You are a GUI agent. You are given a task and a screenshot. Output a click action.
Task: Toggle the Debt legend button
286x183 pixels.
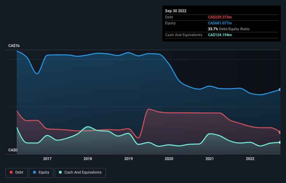pyautogui.click(x=17, y=173)
